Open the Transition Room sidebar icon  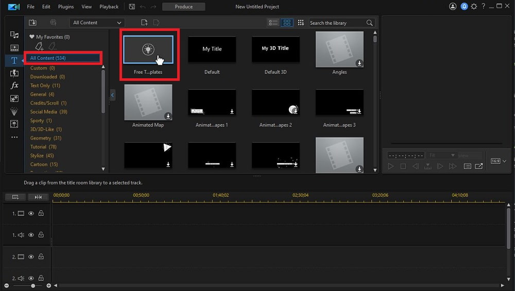click(14, 73)
